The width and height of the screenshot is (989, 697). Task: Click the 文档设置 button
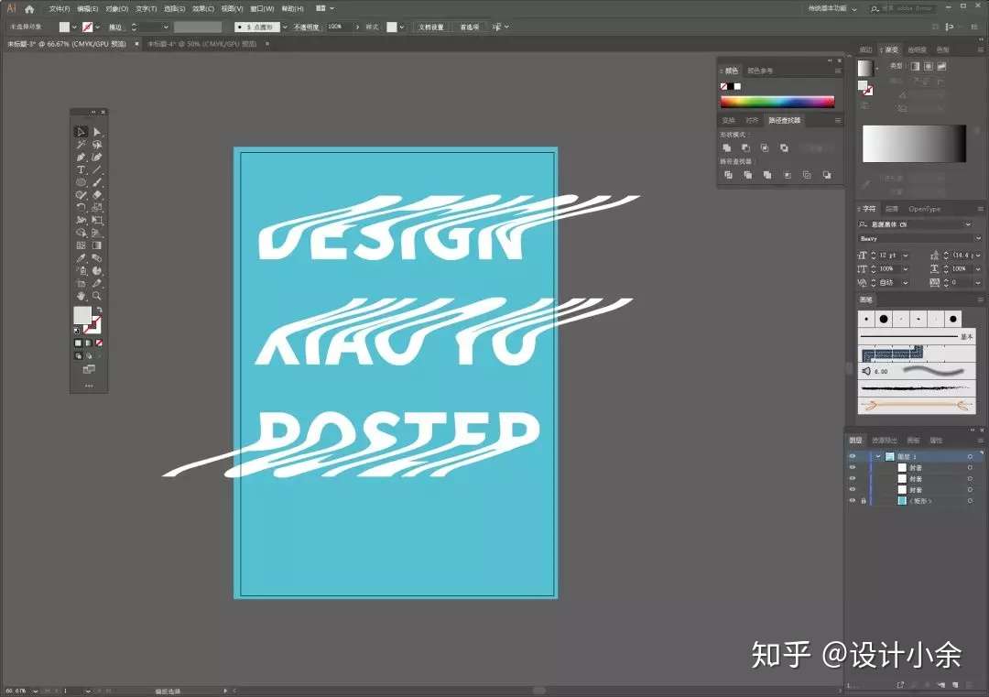pos(431,27)
